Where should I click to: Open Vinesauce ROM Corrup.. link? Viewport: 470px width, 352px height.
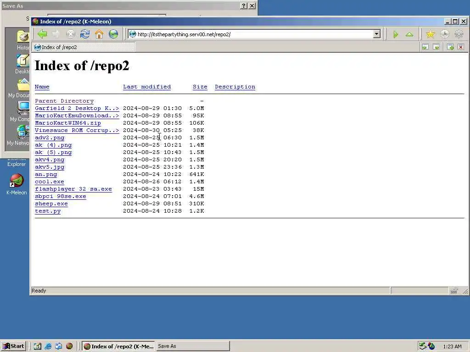[77, 130]
